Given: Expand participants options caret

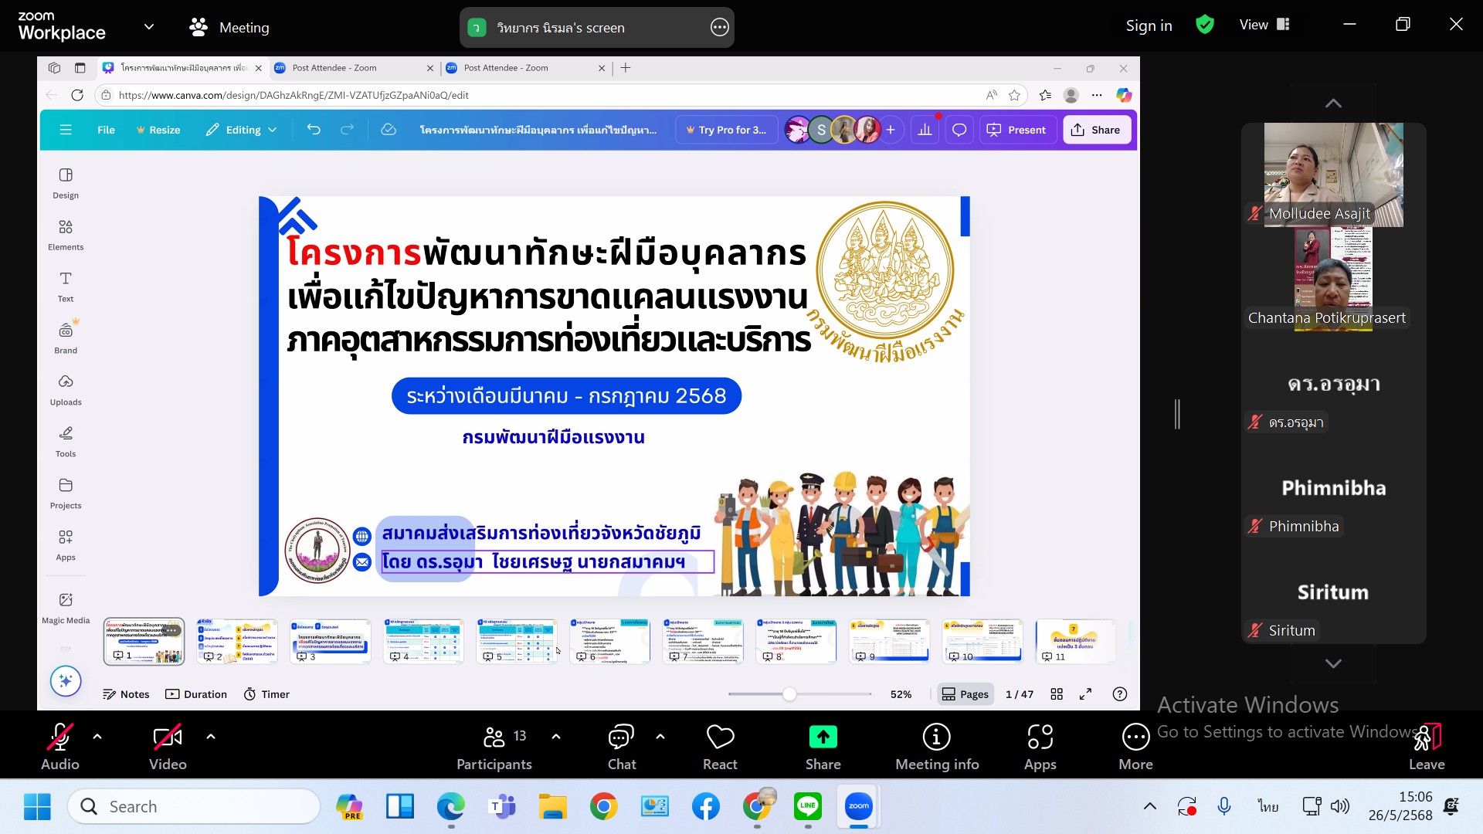Looking at the screenshot, I should tap(556, 737).
